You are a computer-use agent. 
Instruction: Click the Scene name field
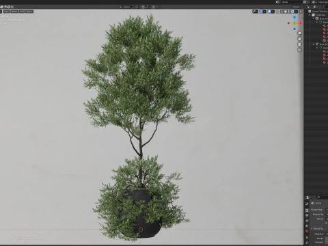292,2
